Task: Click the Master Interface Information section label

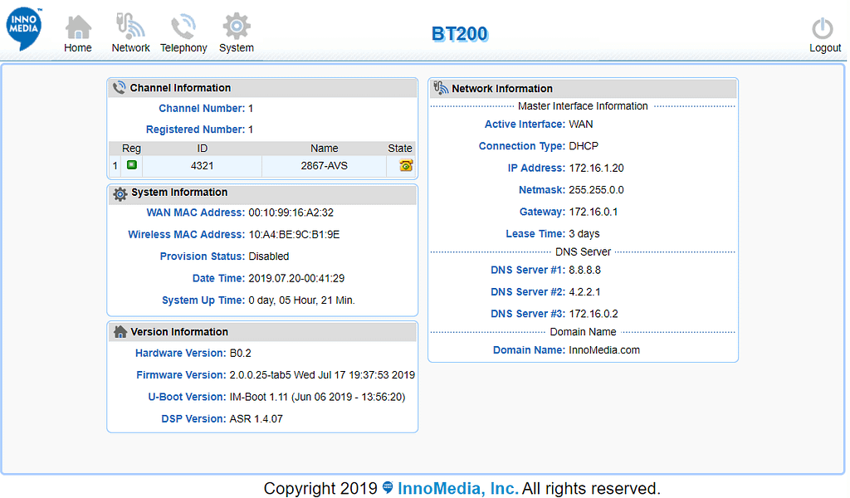Action: coord(583,106)
